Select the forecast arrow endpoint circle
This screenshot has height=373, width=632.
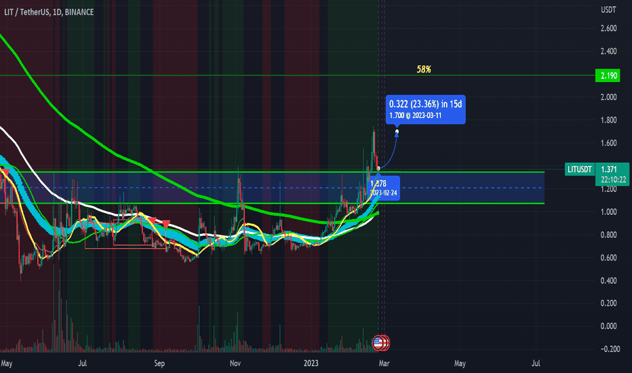[397, 132]
